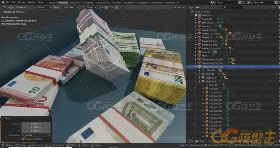The width and height of the screenshot is (280, 148).
Task: Open the Render menu
Action: pos(22,2)
